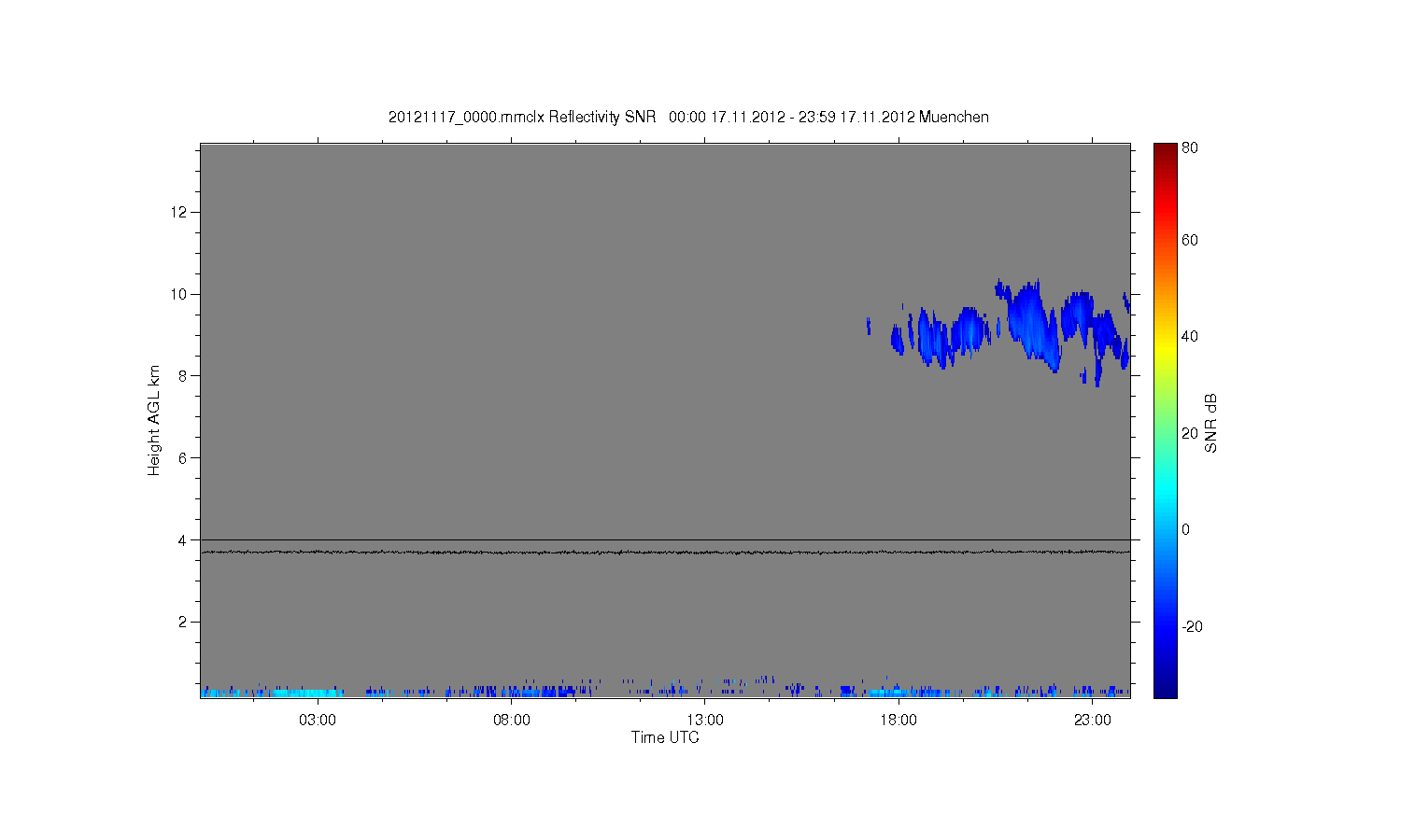Click the horizontal black line at 4 km

click(x=665, y=539)
